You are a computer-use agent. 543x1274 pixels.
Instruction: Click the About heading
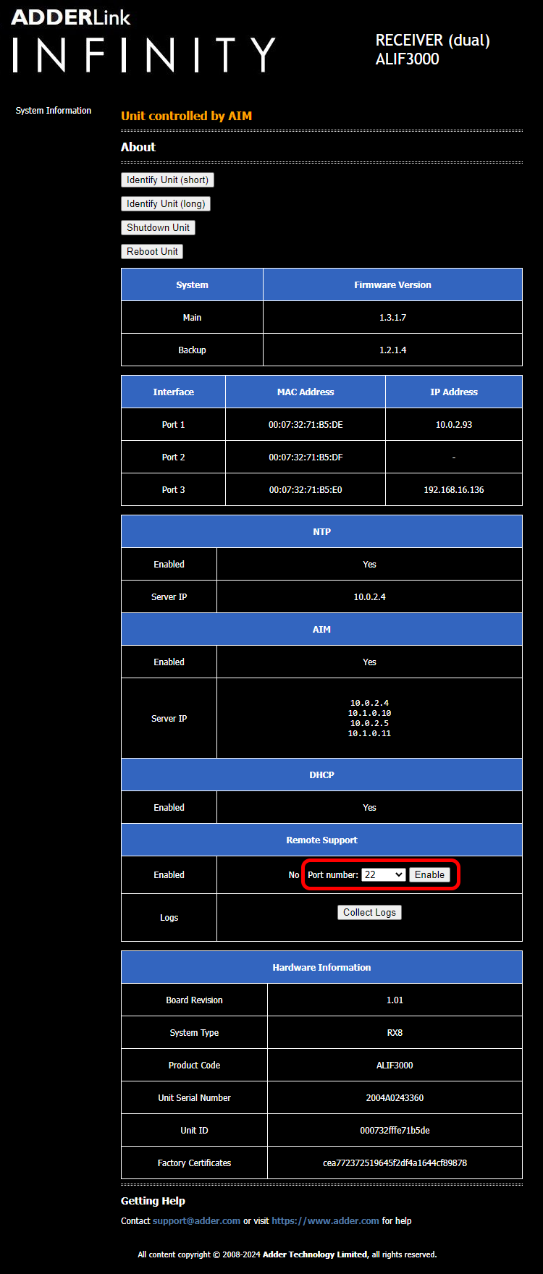click(138, 147)
